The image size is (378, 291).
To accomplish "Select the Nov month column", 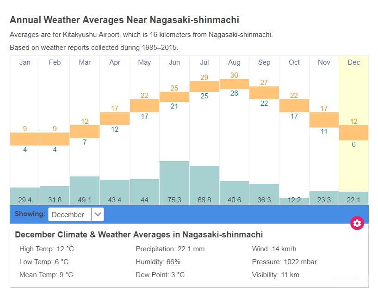I will (x=324, y=62).
